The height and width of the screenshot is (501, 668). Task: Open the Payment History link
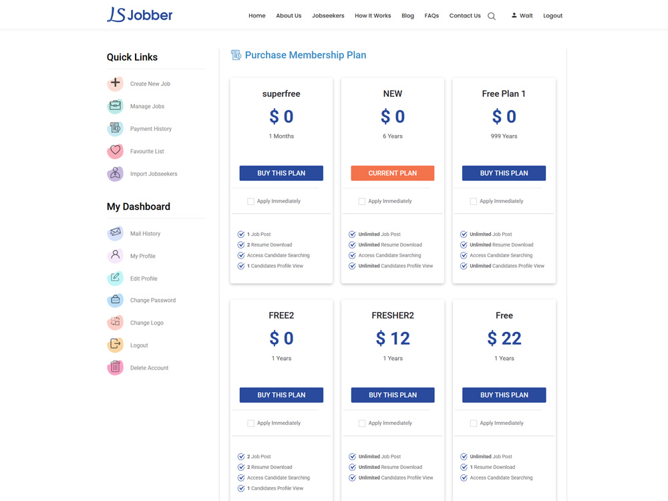pyautogui.click(x=151, y=129)
